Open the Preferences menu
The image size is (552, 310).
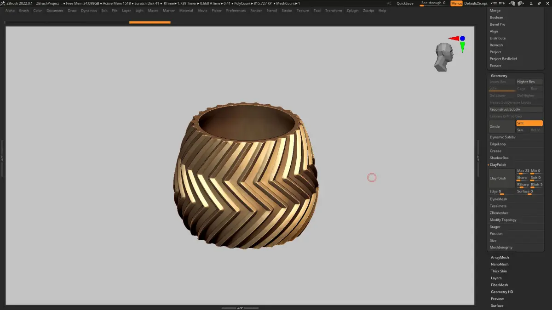pos(236,11)
